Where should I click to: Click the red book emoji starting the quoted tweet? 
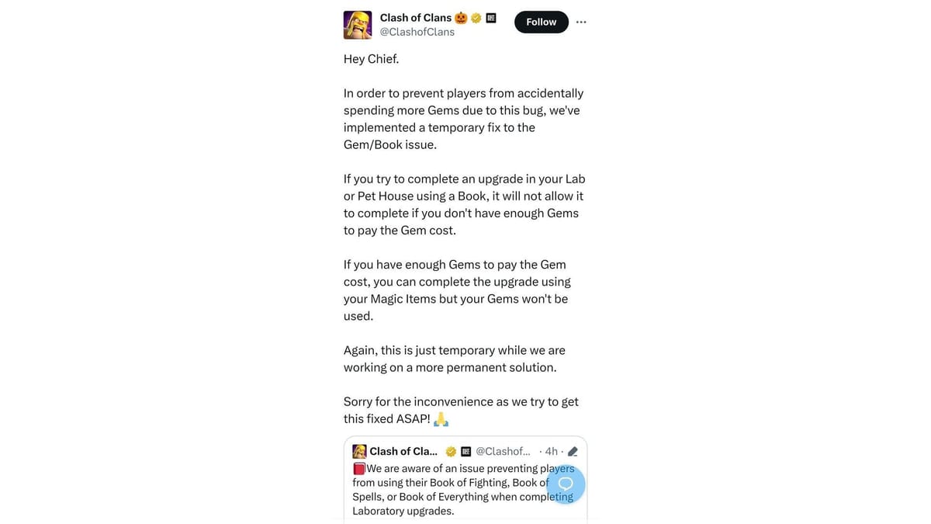[358, 468]
